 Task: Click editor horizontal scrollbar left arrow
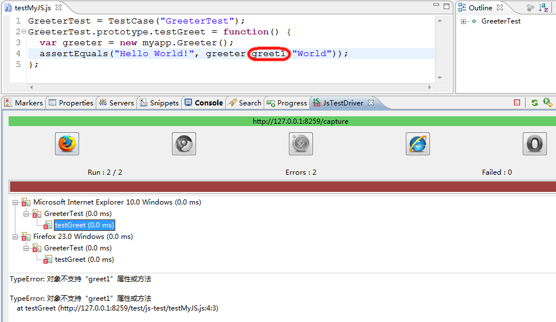(x=31, y=87)
